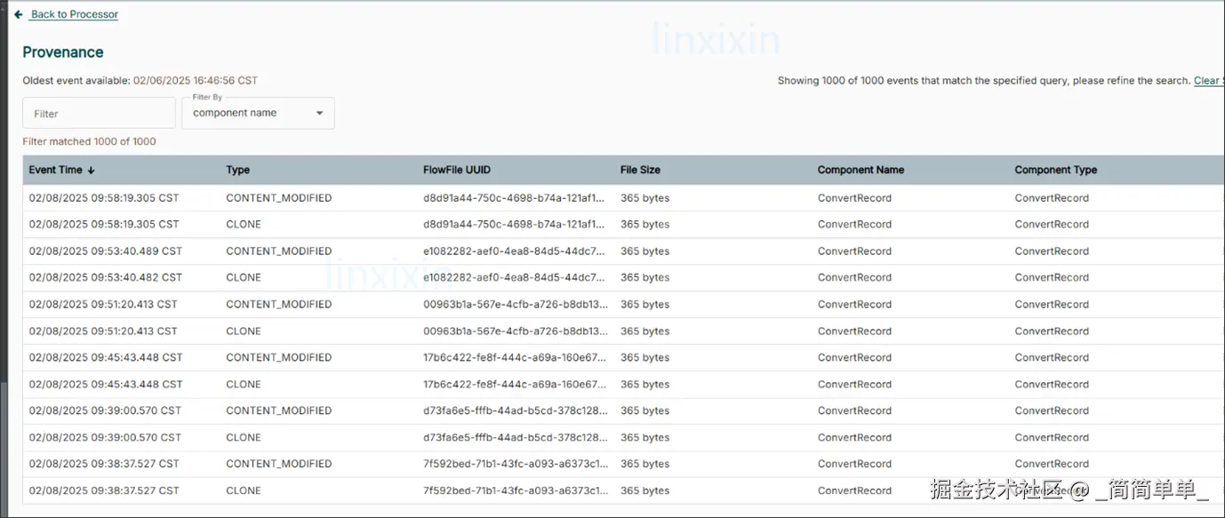Click the back arrow icon beside Back to Processor
The width and height of the screenshot is (1225, 518).
click(19, 14)
